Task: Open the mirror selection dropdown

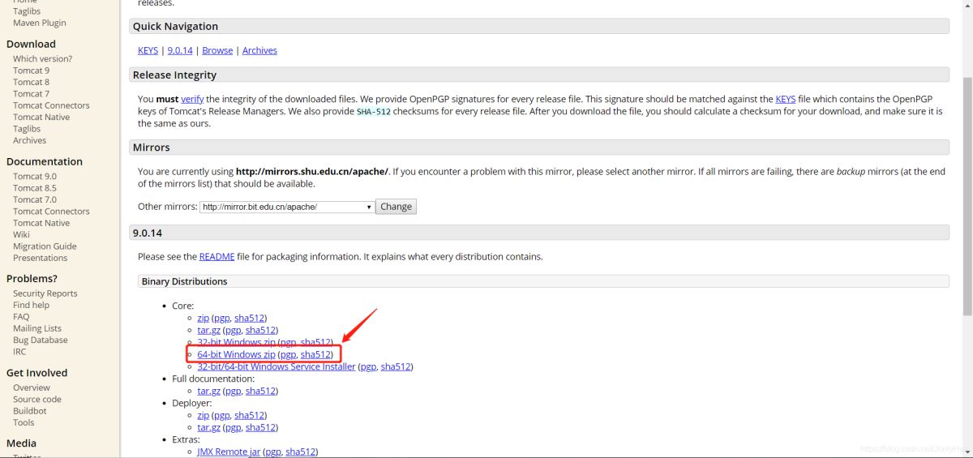Action: point(287,207)
